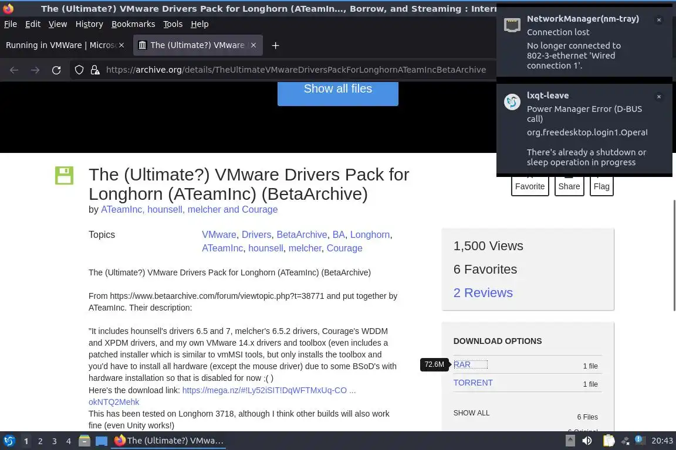Click the Favorite button
Viewport: 676px width, 450px height.
pos(530,186)
